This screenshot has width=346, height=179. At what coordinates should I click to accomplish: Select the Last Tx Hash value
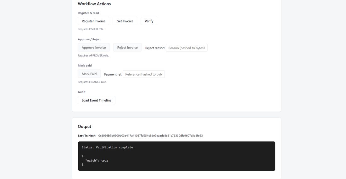pos(150,136)
